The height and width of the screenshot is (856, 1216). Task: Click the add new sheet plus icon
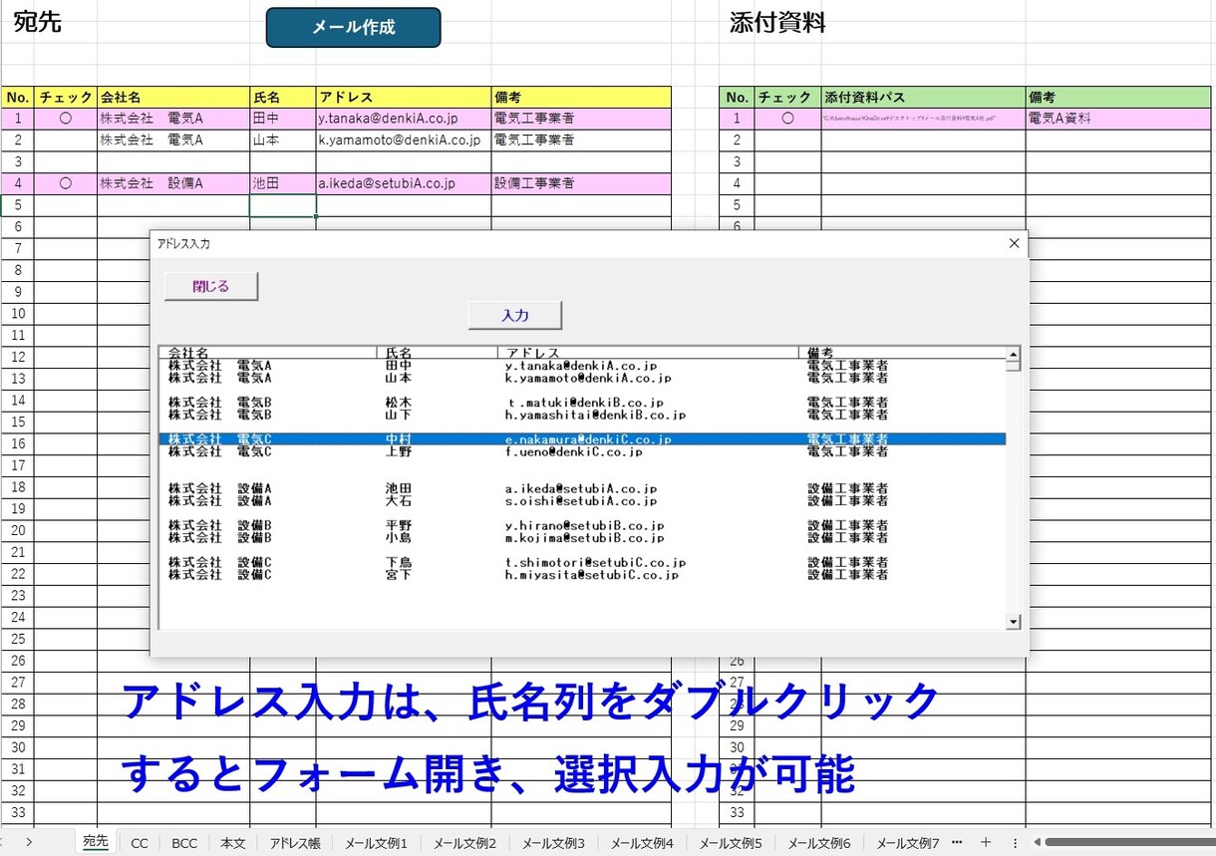(986, 842)
